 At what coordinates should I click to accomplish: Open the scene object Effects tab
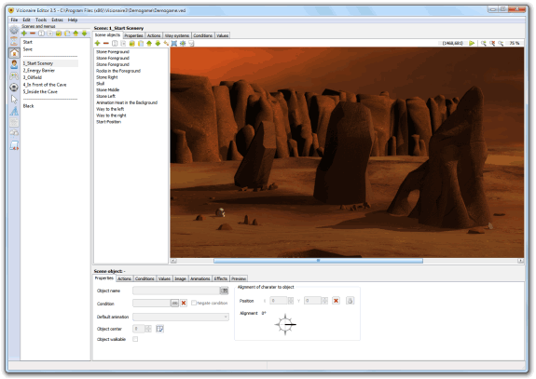[x=221, y=278]
